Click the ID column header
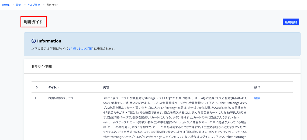307x140 pixels. tap(36, 88)
